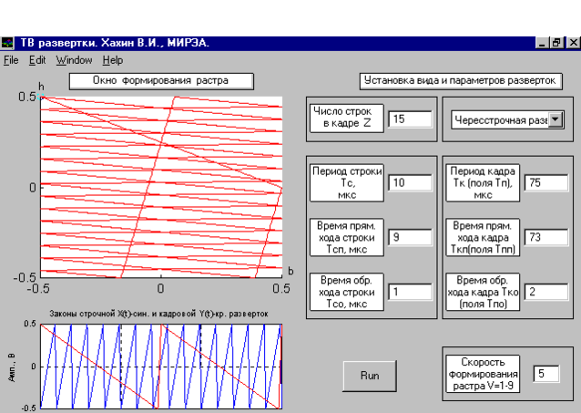The image size is (581, 413).
Task: Click the line forward time Tсп field
Action: click(x=409, y=237)
